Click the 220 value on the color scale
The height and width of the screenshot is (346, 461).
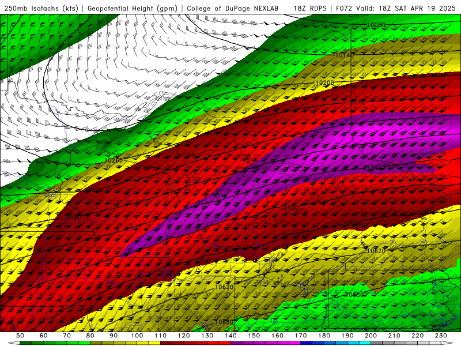click(417, 336)
